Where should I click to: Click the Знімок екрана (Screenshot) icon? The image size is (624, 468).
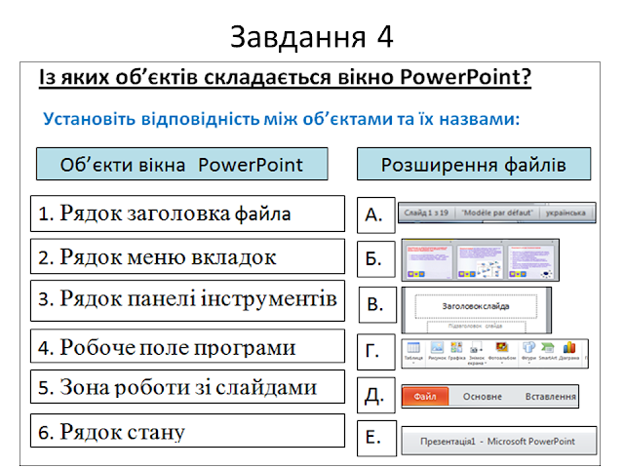click(x=476, y=347)
